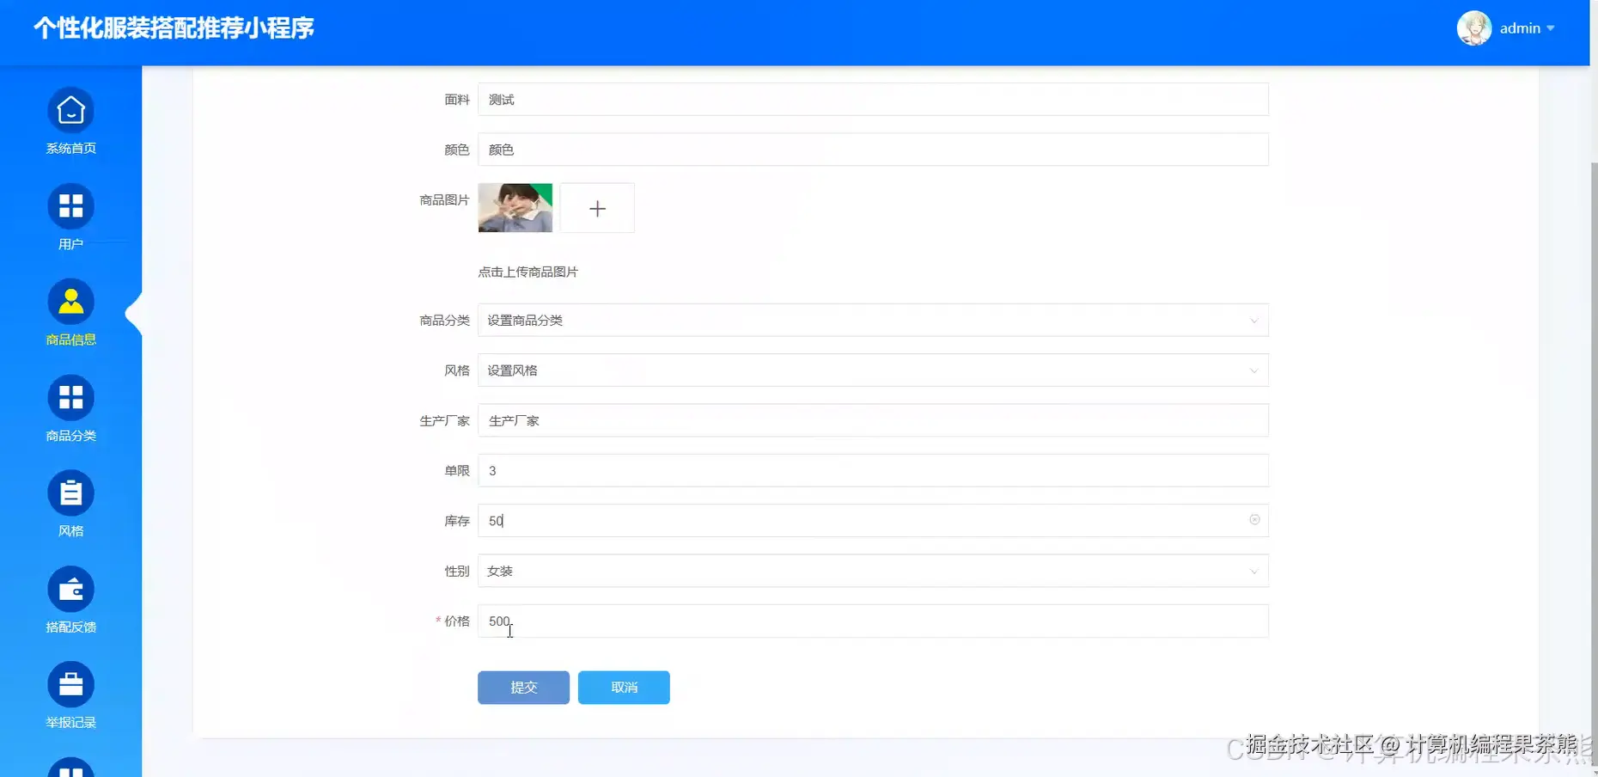Select the 风格 style clipboard icon

pos(70,493)
